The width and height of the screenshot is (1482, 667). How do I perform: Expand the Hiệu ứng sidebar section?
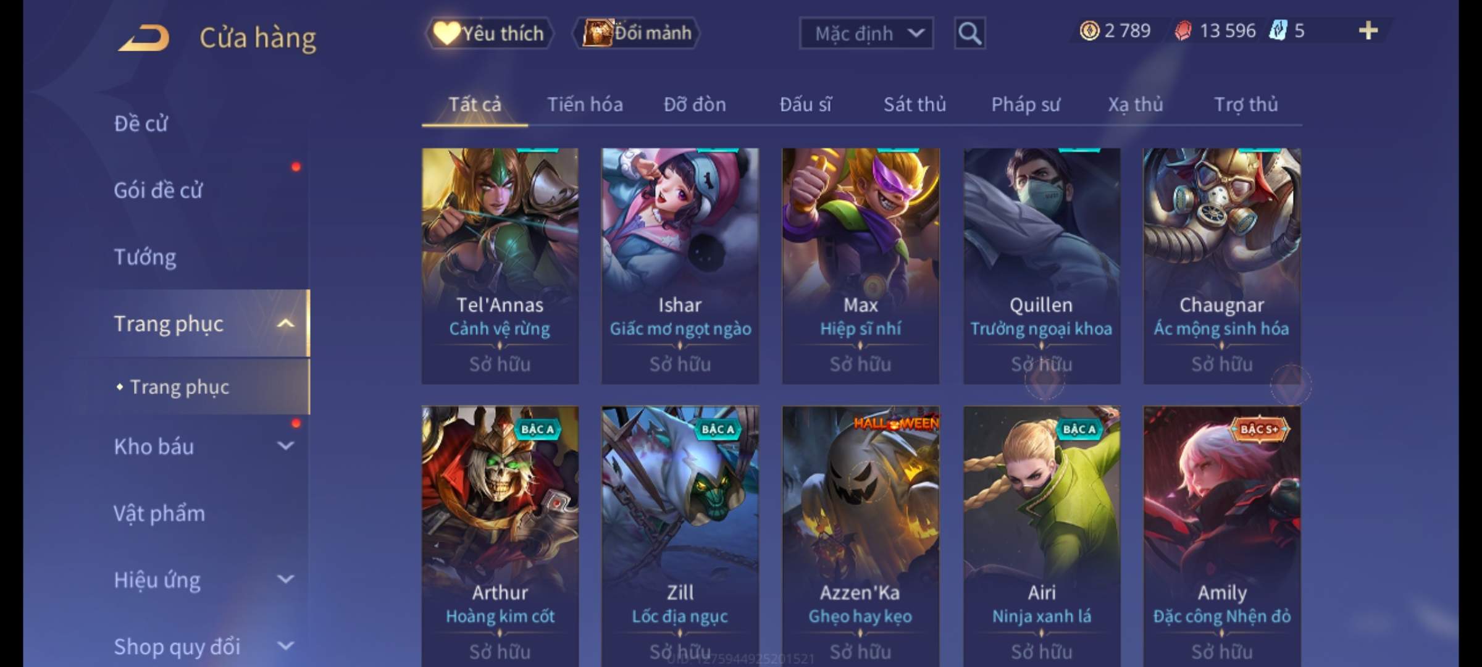285,579
